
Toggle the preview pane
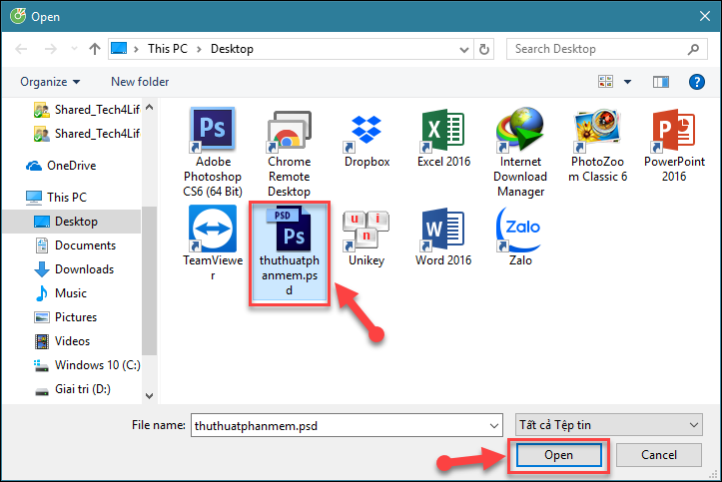click(661, 82)
